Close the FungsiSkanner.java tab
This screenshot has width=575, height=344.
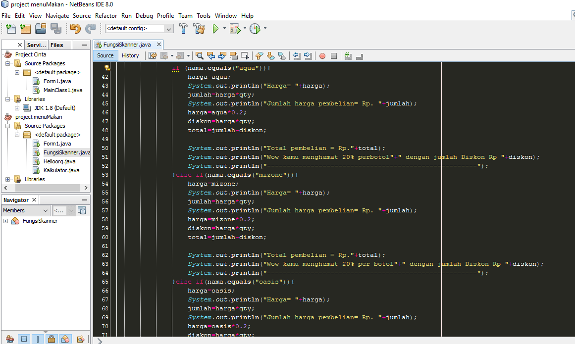tap(159, 45)
